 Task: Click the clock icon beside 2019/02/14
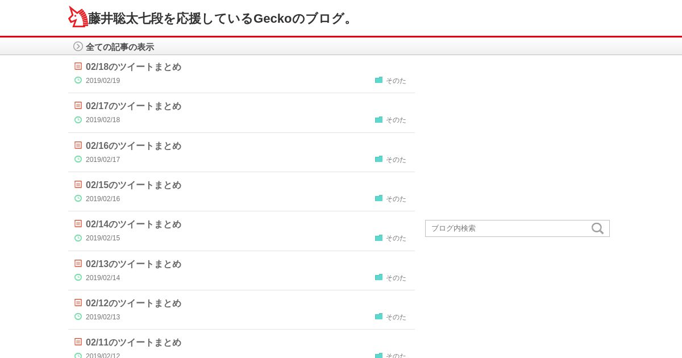pos(78,277)
